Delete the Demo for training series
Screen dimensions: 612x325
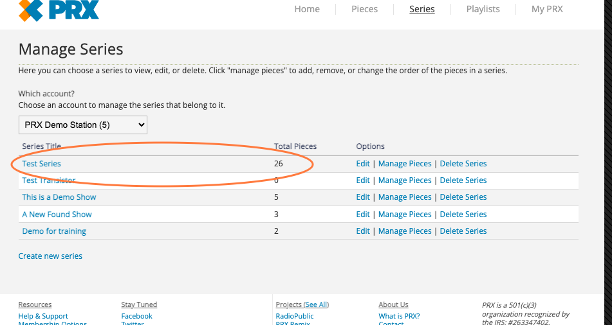tap(463, 231)
